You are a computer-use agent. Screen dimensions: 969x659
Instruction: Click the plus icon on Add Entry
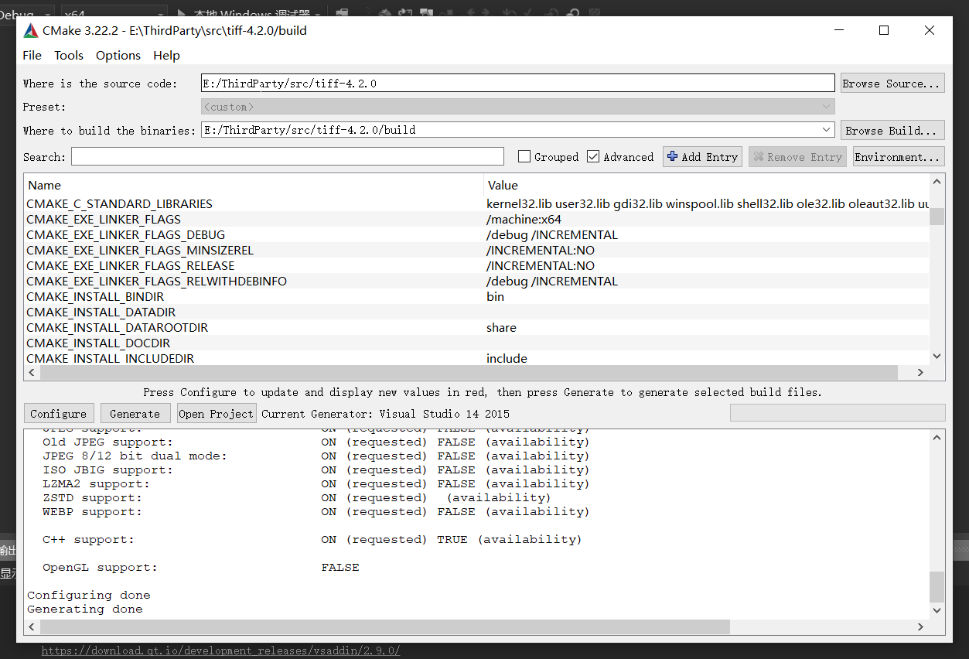672,156
